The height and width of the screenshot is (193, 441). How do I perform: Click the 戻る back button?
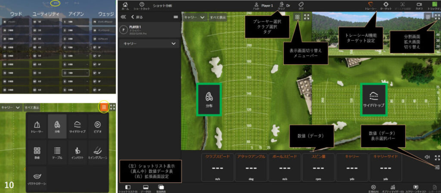click(x=136, y=17)
